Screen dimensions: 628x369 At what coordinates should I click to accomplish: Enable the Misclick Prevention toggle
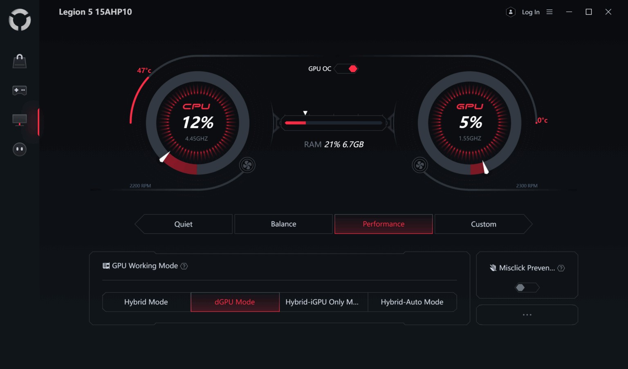coord(527,288)
